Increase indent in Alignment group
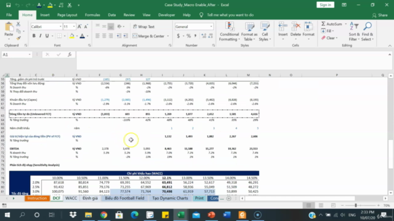The width and height of the screenshot is (394, 221). click(126, 36)
